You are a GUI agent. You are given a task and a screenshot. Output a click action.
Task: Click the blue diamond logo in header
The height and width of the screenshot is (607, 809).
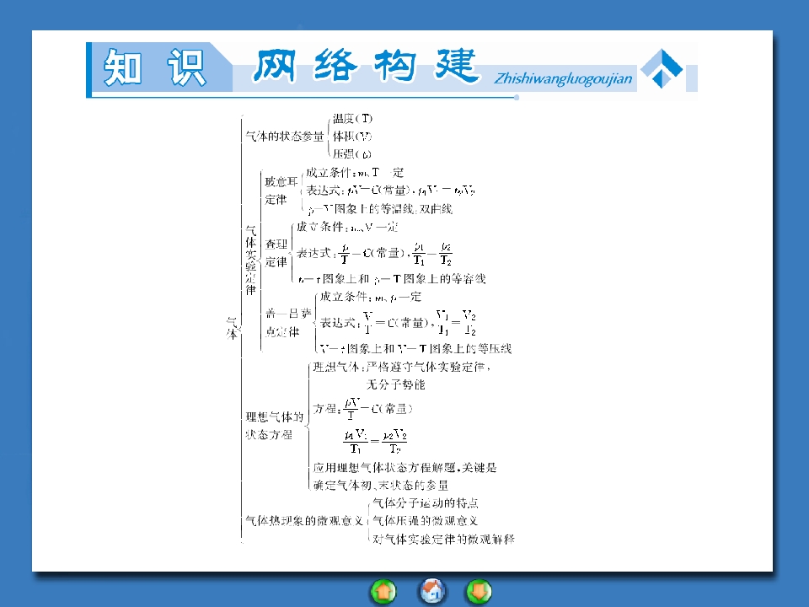click(x=662, y=68)
